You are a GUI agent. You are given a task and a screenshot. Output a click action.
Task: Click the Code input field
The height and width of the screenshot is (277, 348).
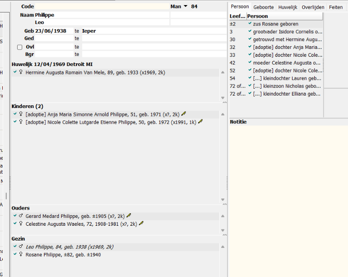click(x=102, y=6)
